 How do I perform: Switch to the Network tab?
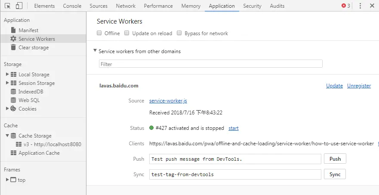click(126, 6)
